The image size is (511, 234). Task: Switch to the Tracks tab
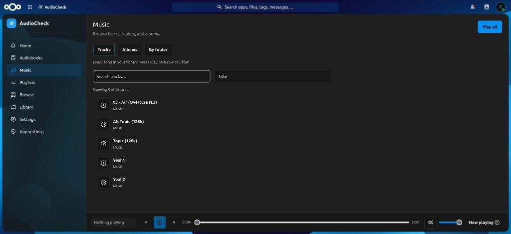pos(104,50)
